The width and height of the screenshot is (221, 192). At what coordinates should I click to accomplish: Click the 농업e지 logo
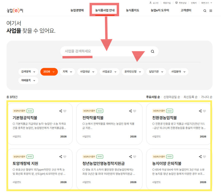pyautogui.click(x=15, y=11)
